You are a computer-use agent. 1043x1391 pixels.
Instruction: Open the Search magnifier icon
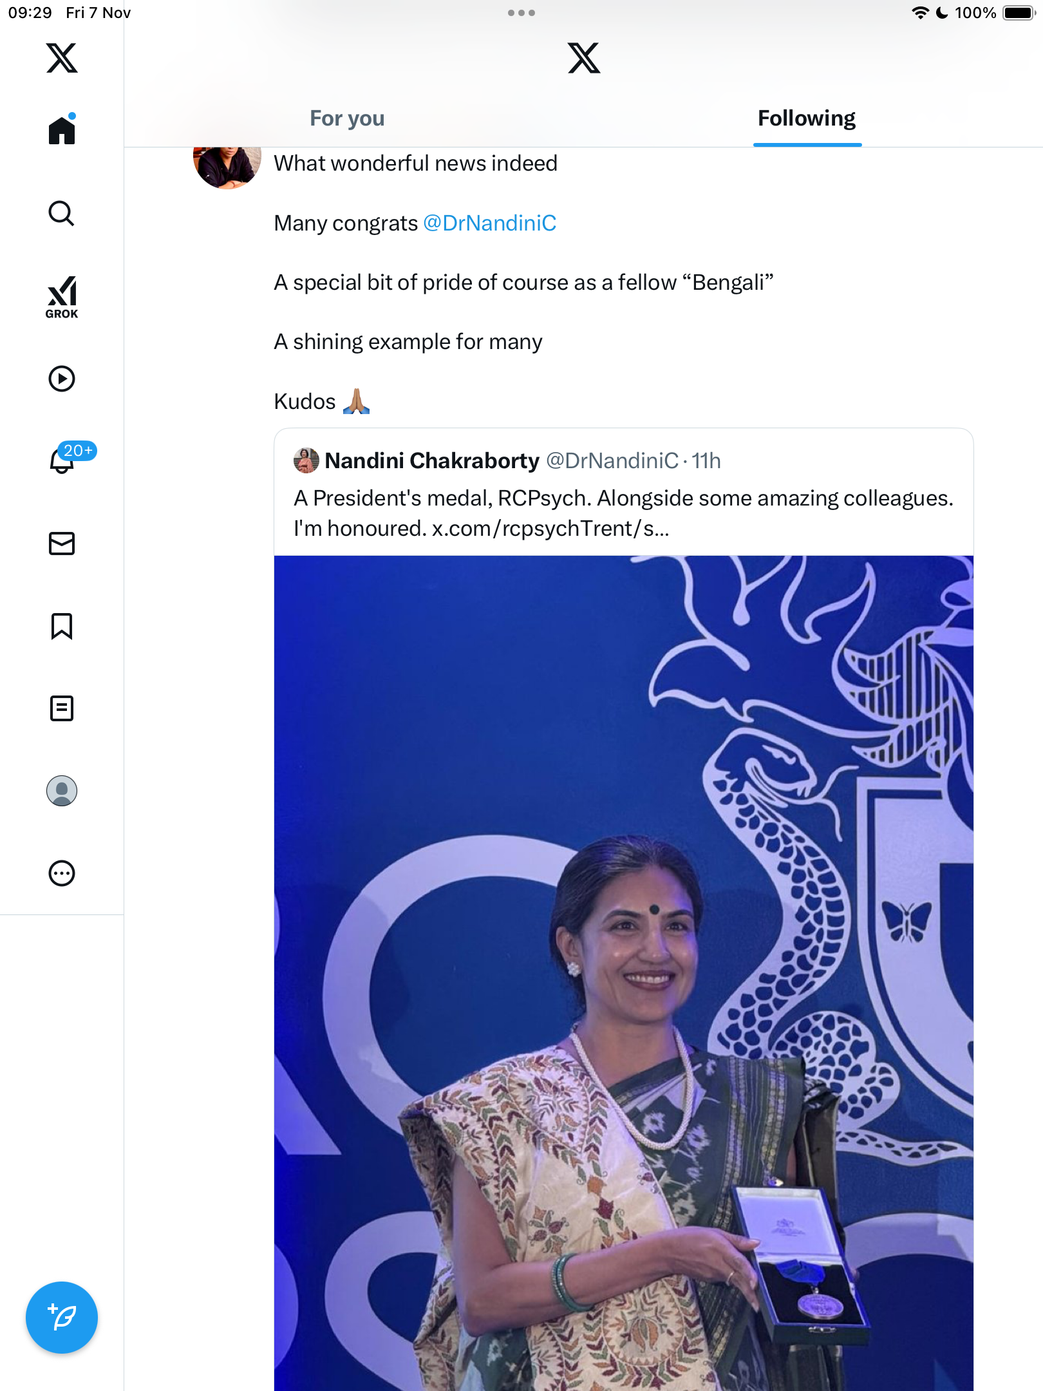62,213
